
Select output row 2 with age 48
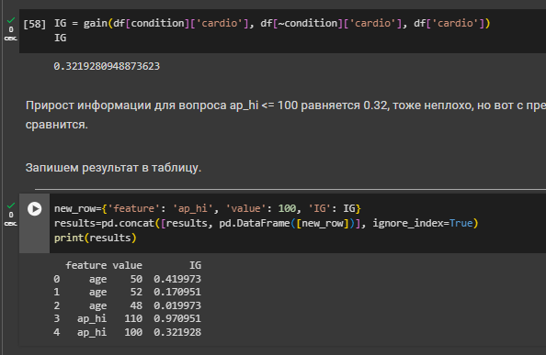click(128, 305)
